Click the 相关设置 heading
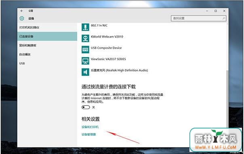Viewport: 244px width, 154px height. coord(90,119)
